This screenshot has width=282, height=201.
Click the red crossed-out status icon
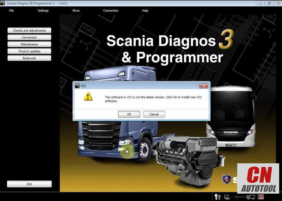(x=260, y=197)
